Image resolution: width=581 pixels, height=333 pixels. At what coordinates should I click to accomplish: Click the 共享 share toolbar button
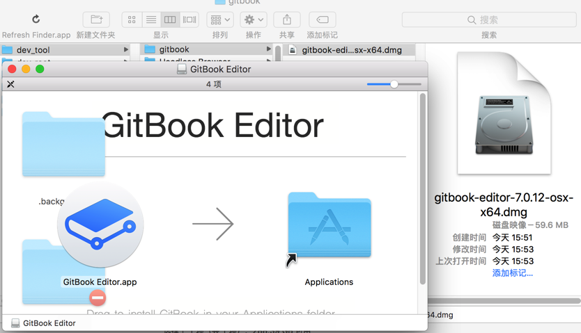click(x=287, y=19)
